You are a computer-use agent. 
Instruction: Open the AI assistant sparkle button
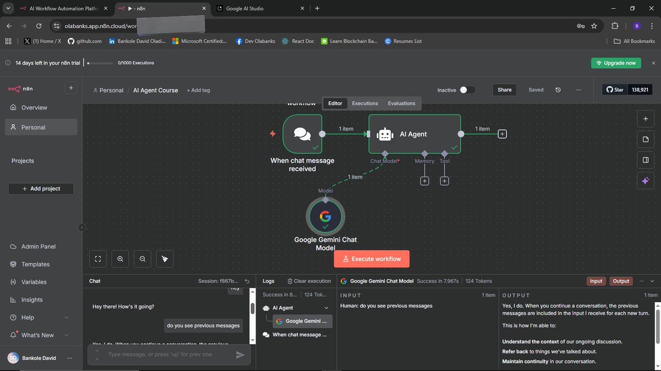(x=645, y=181)
